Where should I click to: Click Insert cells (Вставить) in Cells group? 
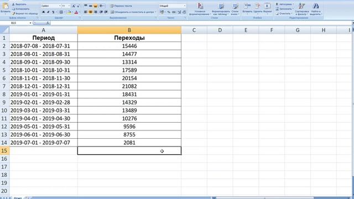247,8
